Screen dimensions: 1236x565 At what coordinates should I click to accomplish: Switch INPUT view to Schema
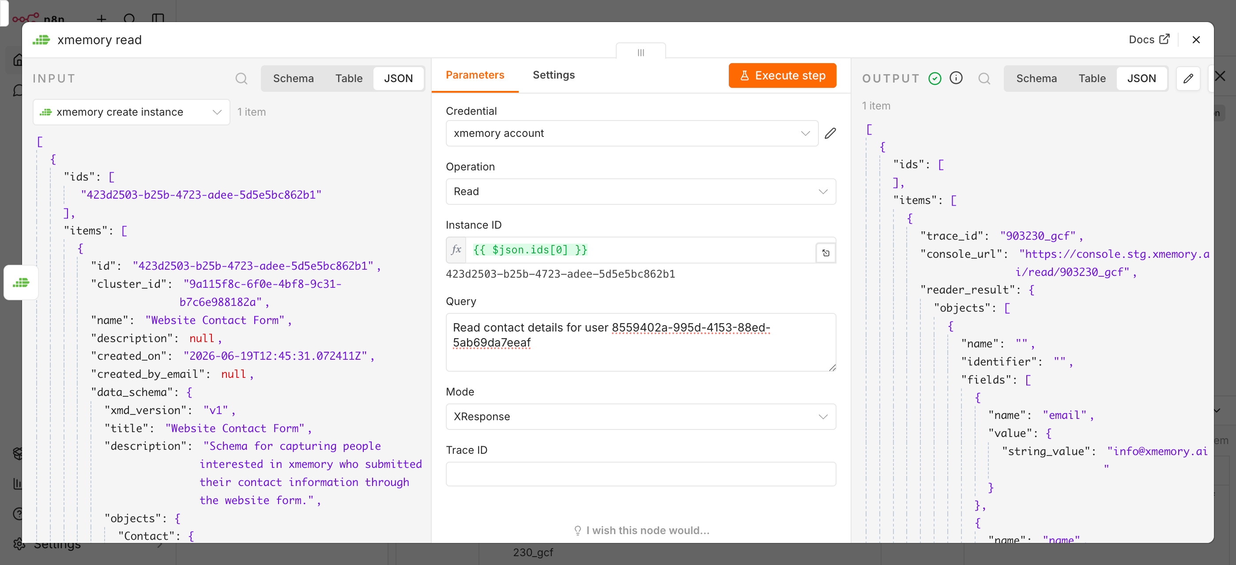tap(293, 79)
